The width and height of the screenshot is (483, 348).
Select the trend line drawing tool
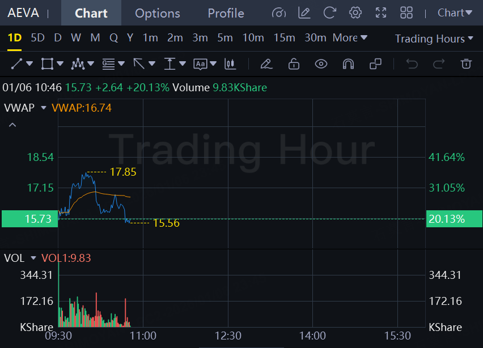[16, 64]
